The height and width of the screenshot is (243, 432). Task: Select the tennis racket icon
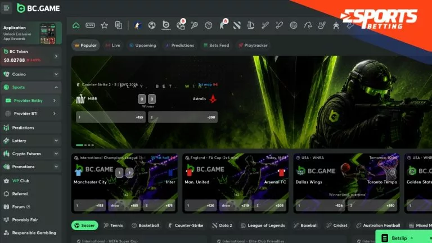pos(194,25)
